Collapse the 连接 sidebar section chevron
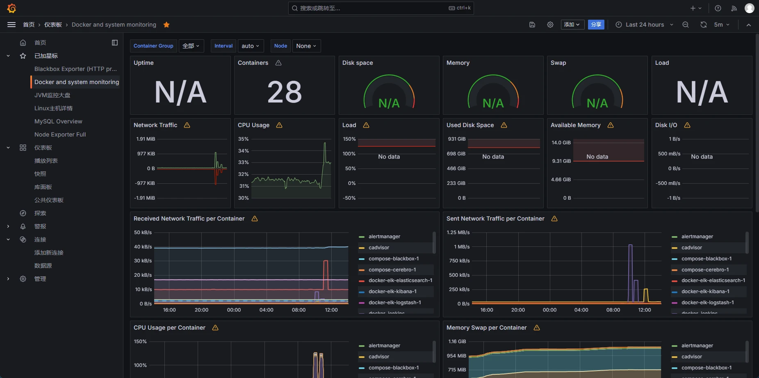This screenshot has height=378, width=759. pos(8,239)
